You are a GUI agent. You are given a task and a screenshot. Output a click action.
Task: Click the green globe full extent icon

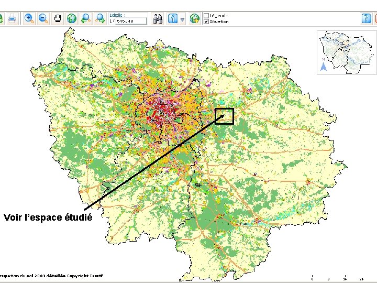point(72,18)
